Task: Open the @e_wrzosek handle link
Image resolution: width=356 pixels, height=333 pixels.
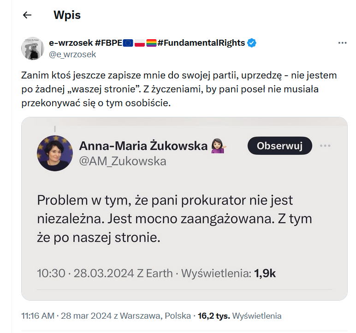Action: point(72,54)
